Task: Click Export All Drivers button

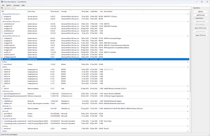Action: (201, 35)
